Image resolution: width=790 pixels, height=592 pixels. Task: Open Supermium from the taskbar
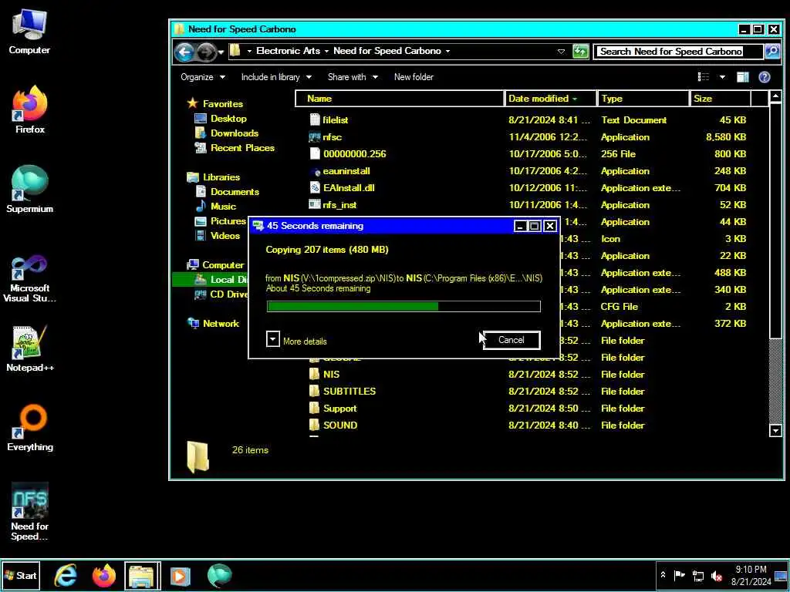[x=219, y=575]
